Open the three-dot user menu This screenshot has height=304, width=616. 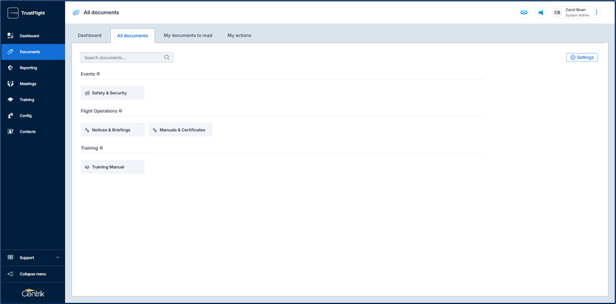(x=597, y=12)
